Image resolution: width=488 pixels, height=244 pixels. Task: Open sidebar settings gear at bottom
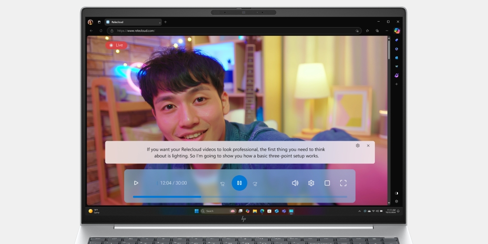coord(396,201)
